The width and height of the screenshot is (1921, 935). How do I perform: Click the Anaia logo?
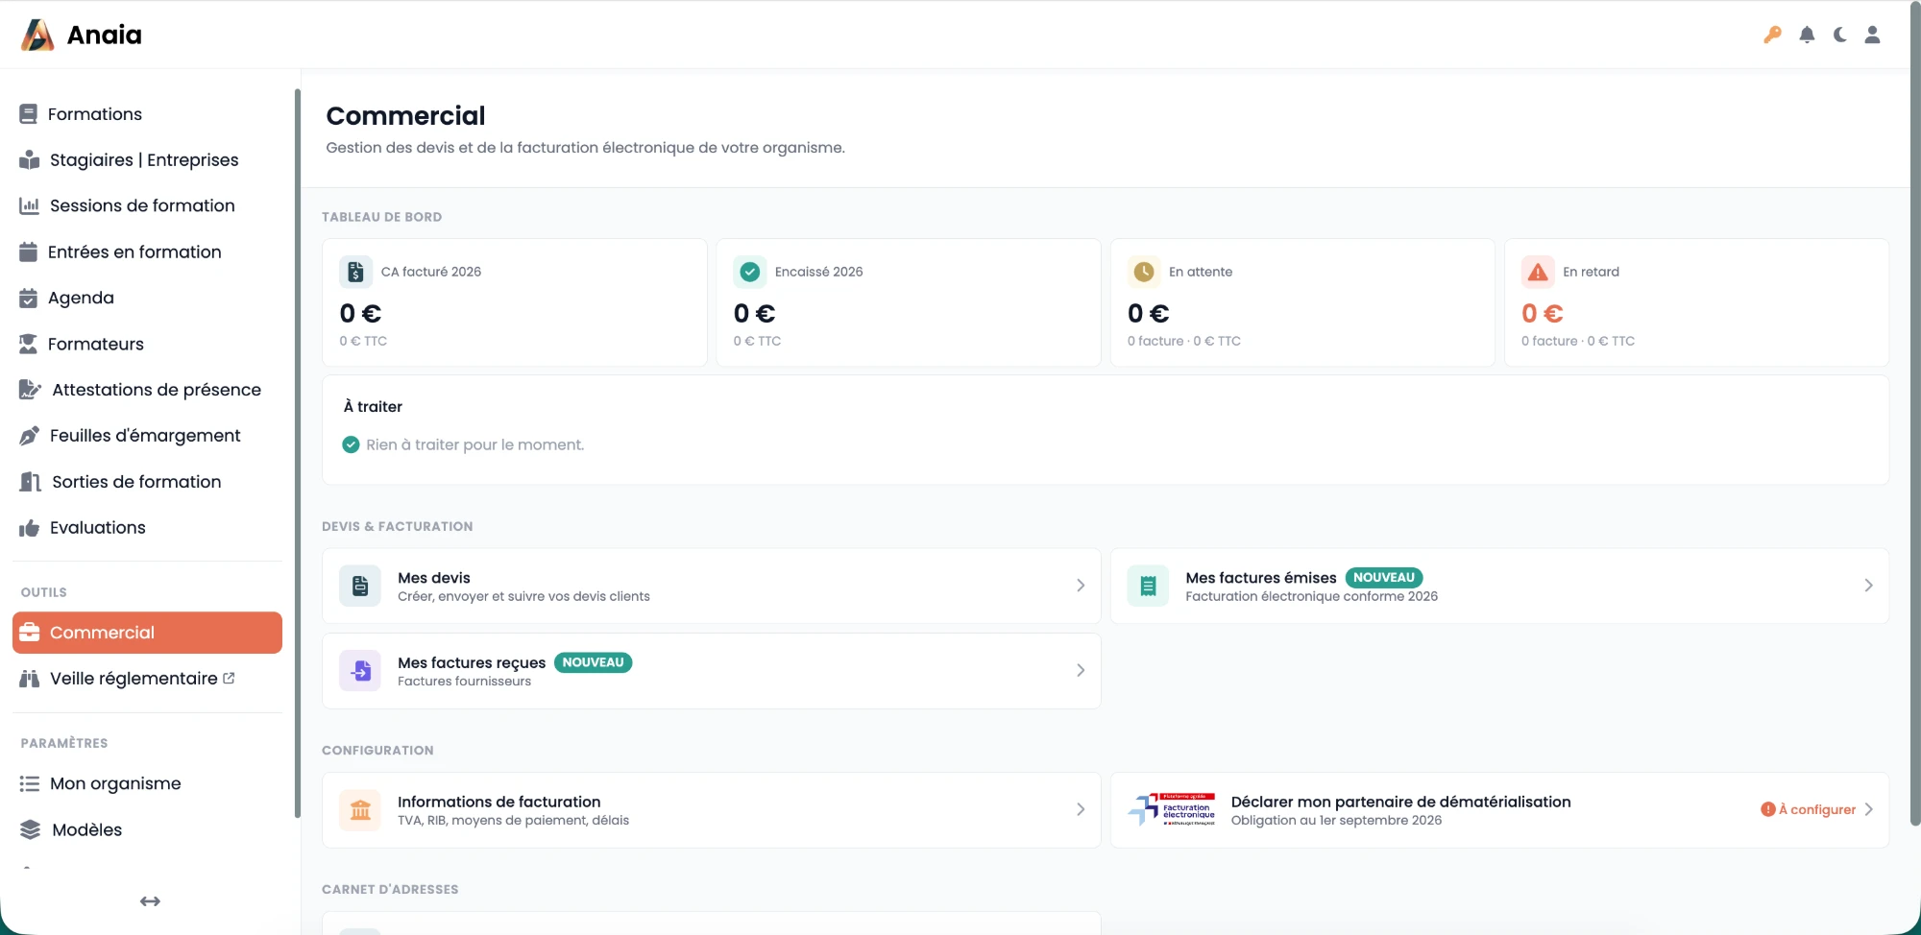pos(81,35)
